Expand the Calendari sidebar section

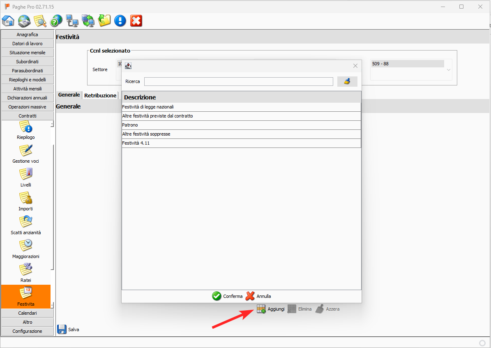coord(28,313)
